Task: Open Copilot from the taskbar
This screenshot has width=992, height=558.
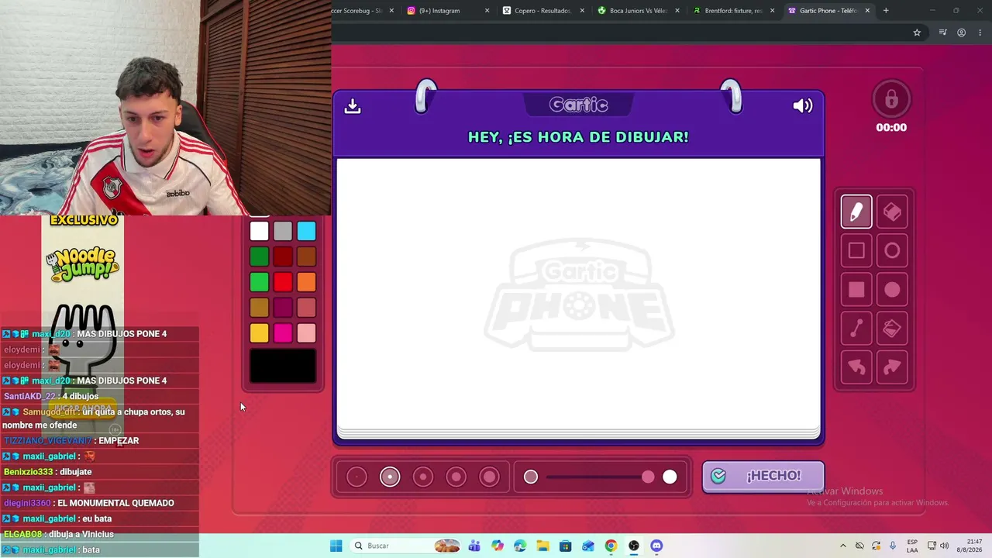Action: [497, 546]
